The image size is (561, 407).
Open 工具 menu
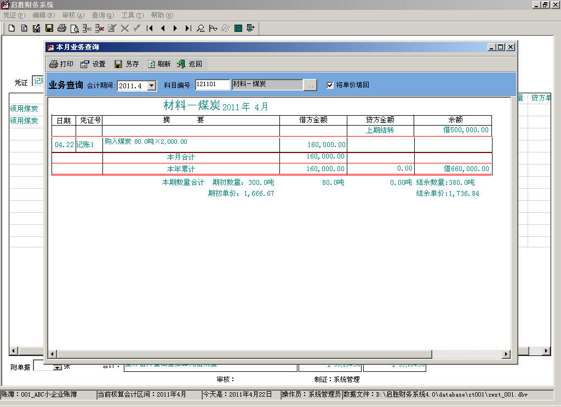click(x=133, y=15)
